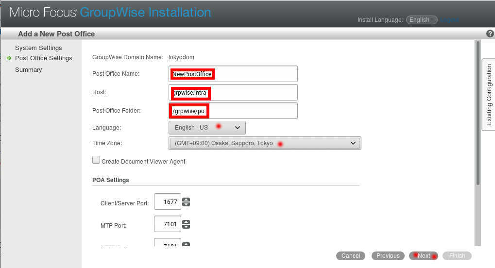Click the Logout link

449,20
